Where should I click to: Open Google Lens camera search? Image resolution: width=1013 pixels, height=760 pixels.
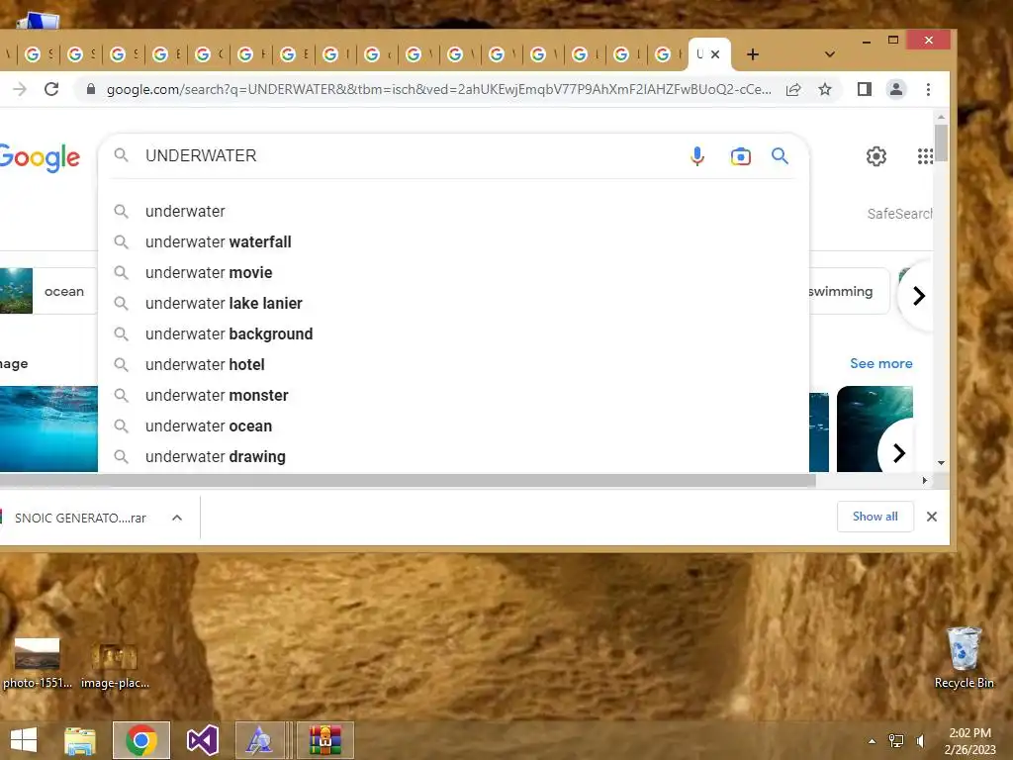coord(740,156)
